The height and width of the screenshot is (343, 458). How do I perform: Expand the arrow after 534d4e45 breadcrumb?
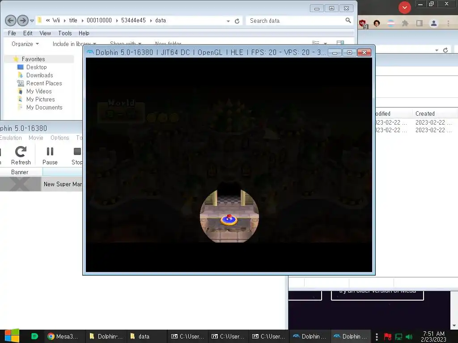(x=151, y=21)
